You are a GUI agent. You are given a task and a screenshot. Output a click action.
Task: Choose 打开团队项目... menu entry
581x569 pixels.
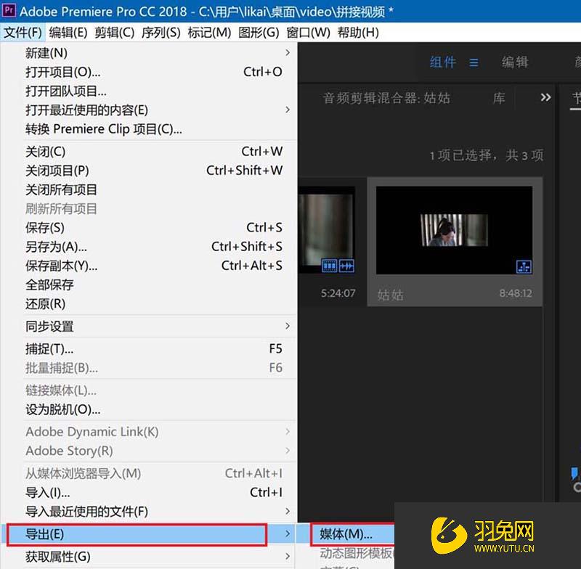pyautogui.click(x=149, y=91)
